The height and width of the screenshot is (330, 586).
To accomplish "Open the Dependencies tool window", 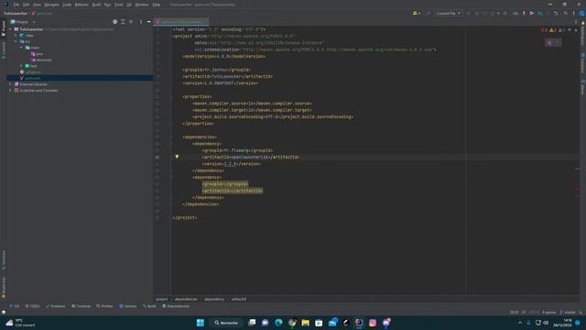I will point(176,306).
